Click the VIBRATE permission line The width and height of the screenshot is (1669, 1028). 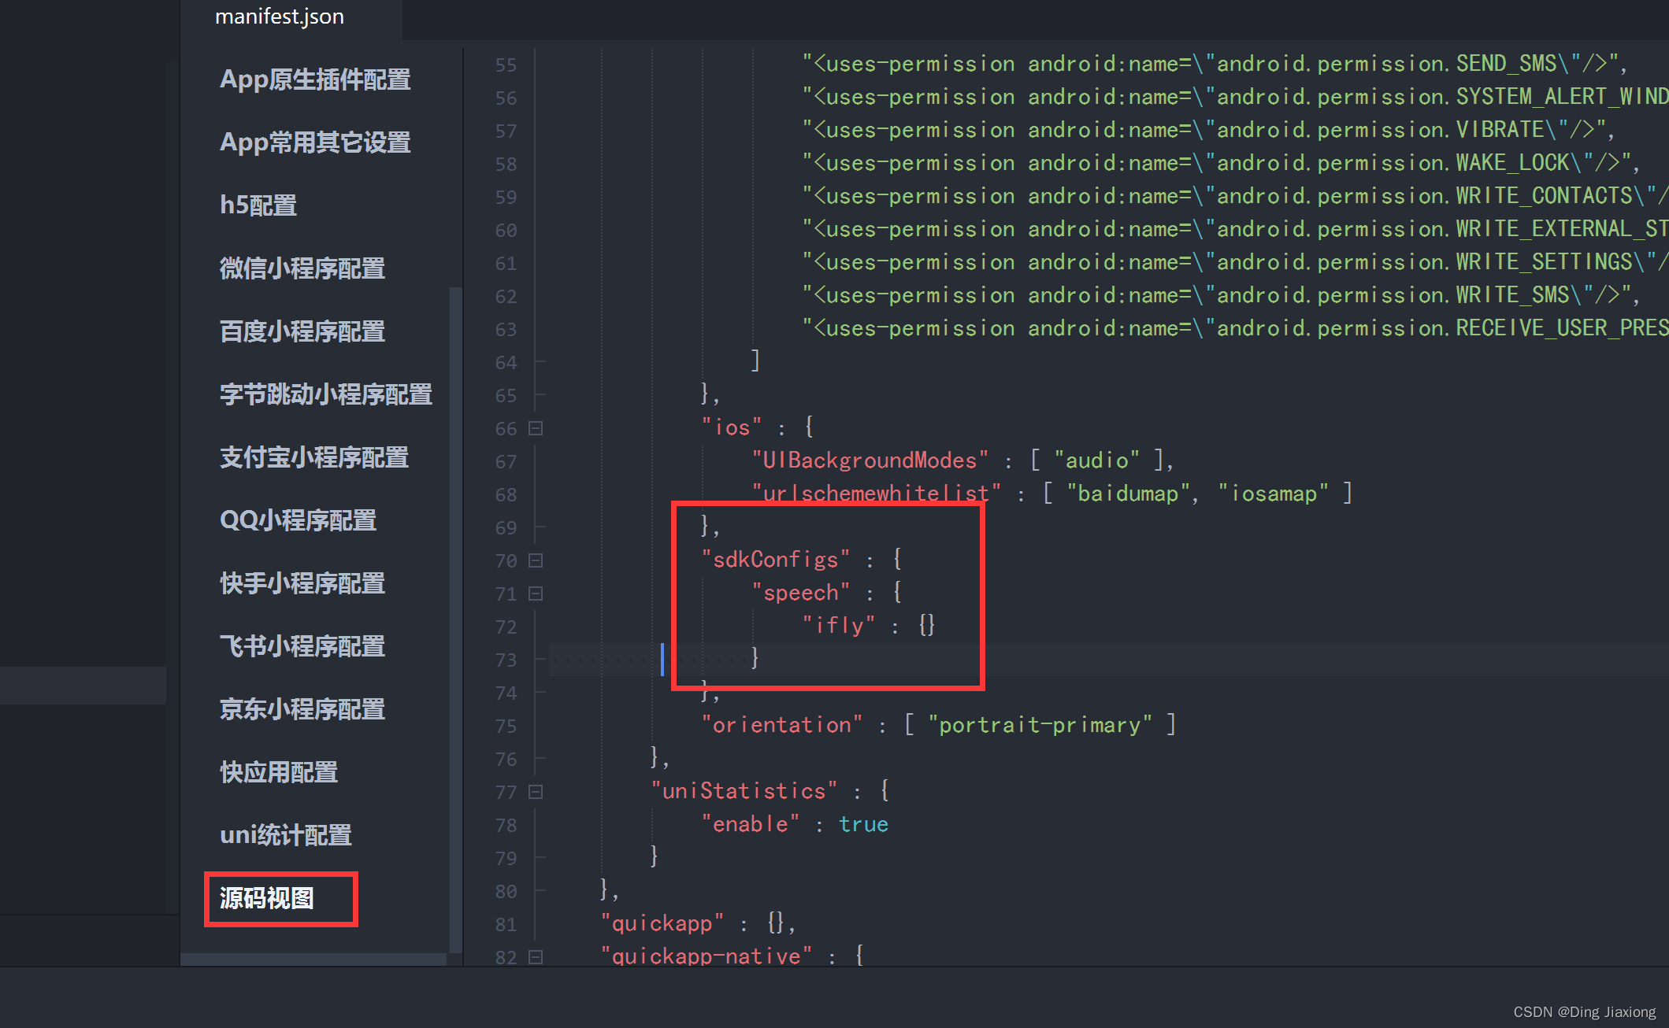point(1209,130)
